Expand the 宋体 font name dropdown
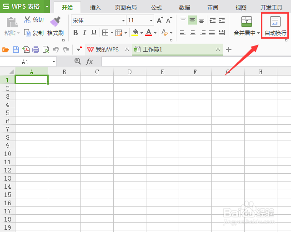The height and width of the screenshot is (232, 291). tap(123, 20)
